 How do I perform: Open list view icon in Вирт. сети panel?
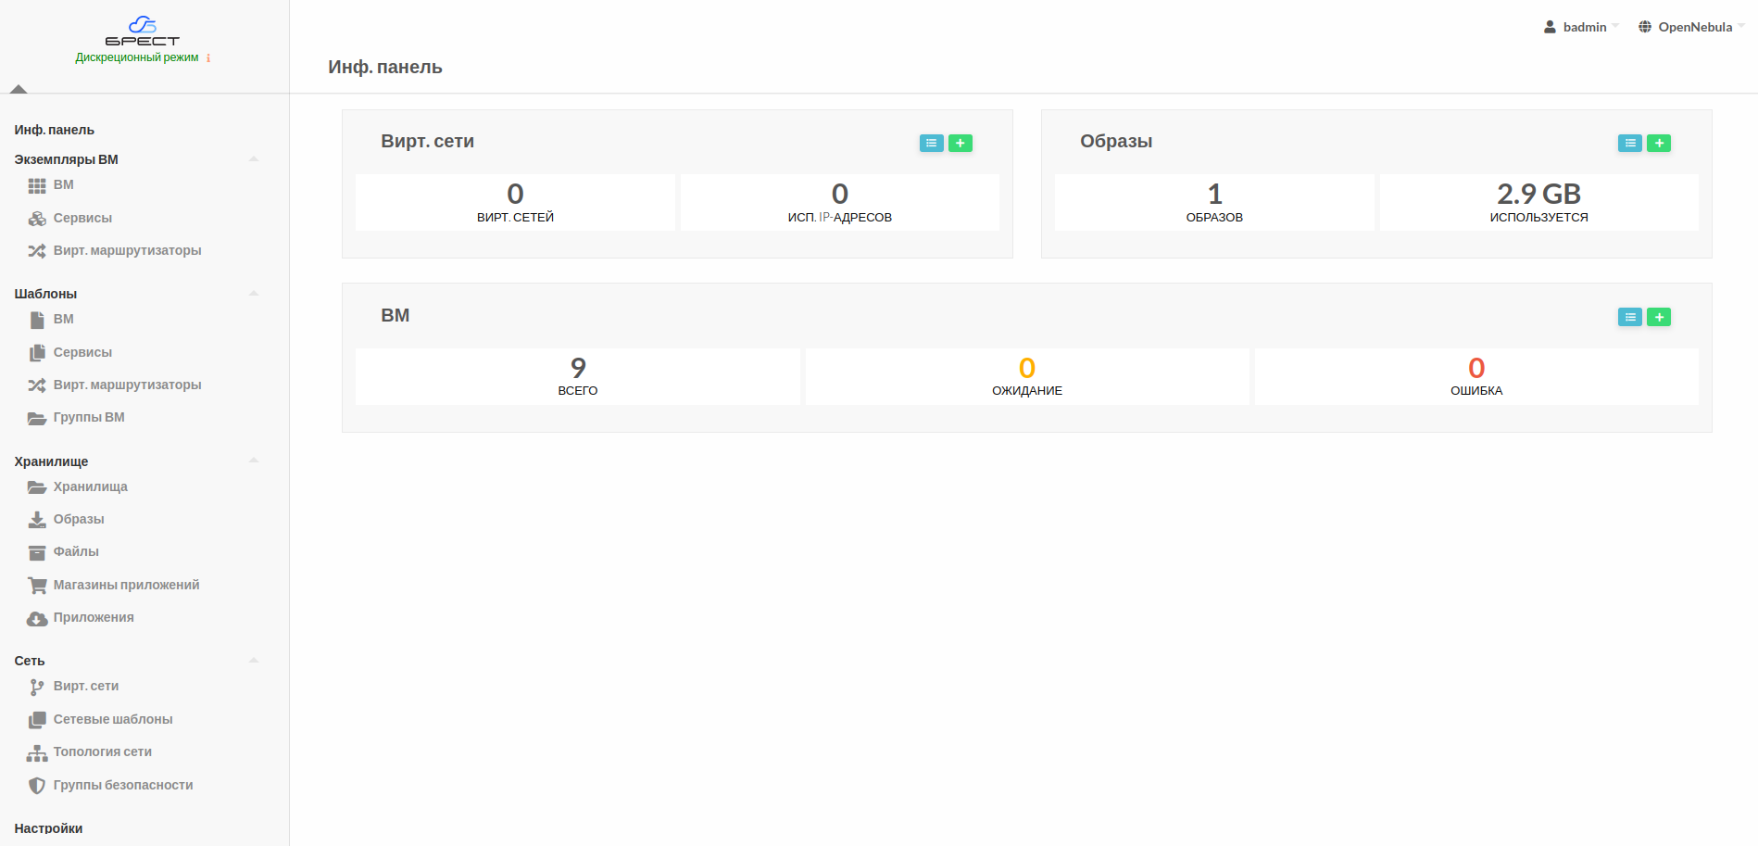click(x=931, y=143)
